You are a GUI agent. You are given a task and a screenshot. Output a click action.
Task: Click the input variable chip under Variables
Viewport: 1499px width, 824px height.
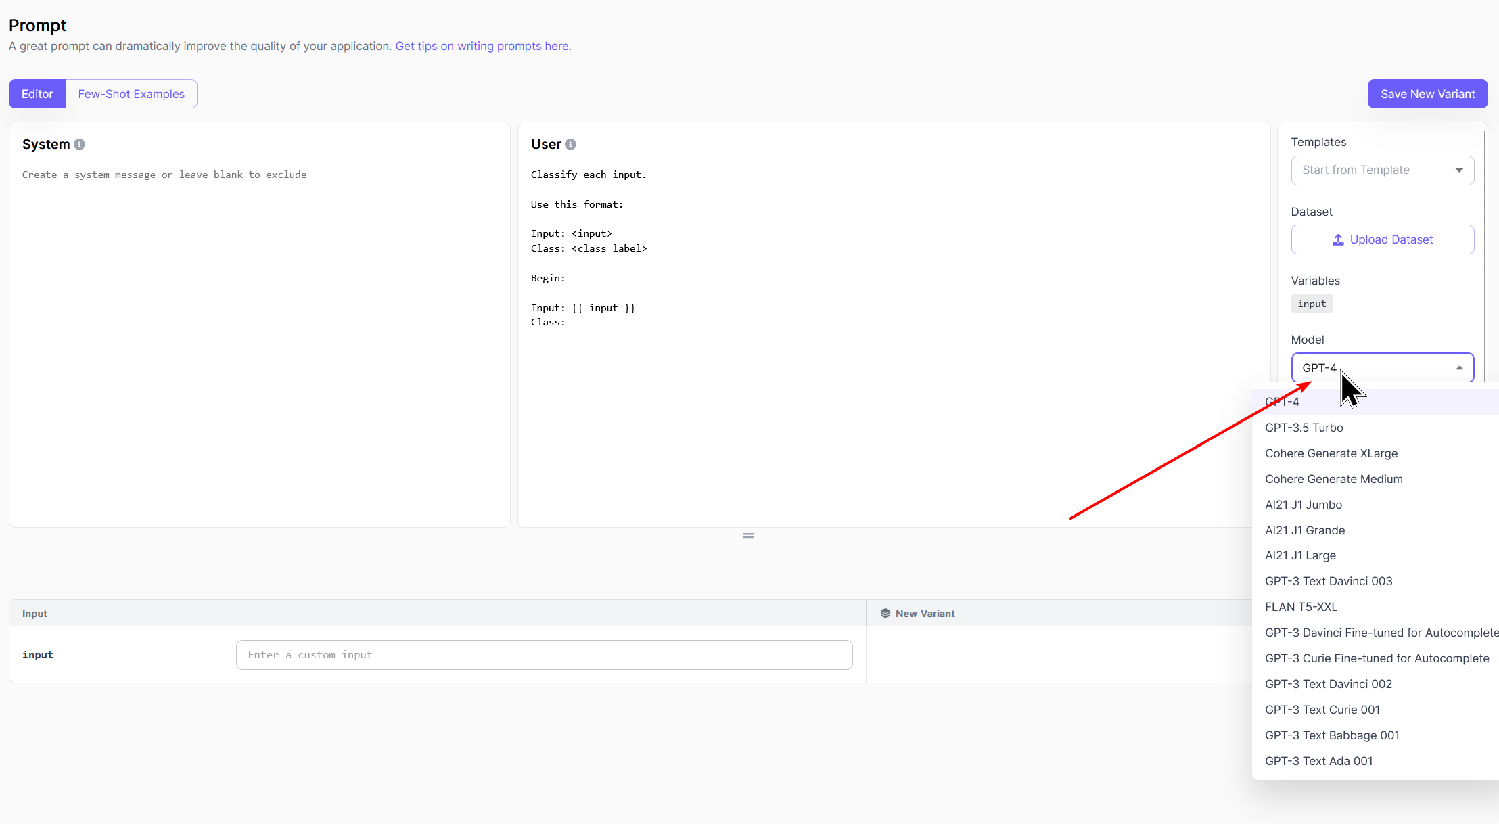1312,303
